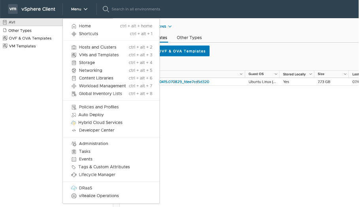Click the Ubuntu Linux guest OS cell

pos(262,82)
